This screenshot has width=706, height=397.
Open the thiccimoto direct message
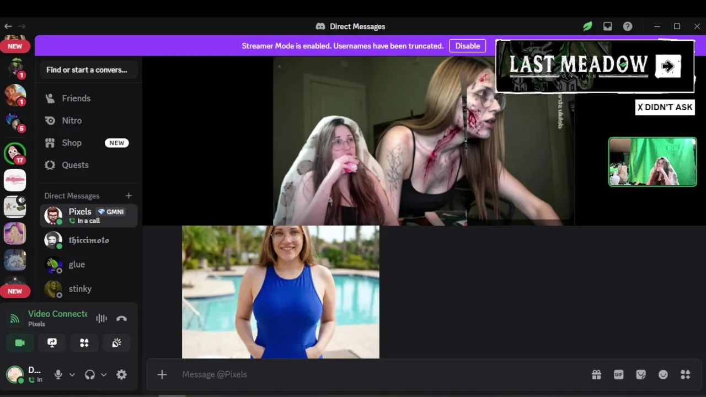click(x=88, y=240)
